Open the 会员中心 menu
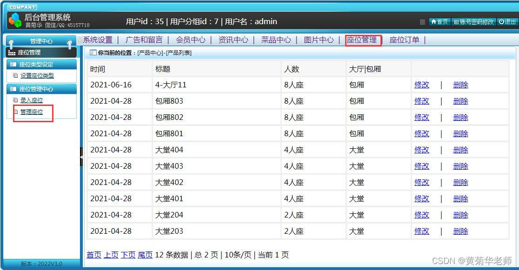Image resolution: width=519 pixels, height=270 pixels. click(191, 40)
